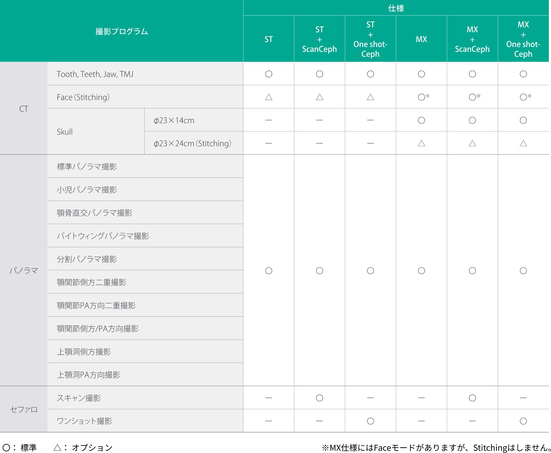The height and width of the screenshot is (453, 551).
Task: Click the Face (Stitching) row label
Action: [83, 97]
